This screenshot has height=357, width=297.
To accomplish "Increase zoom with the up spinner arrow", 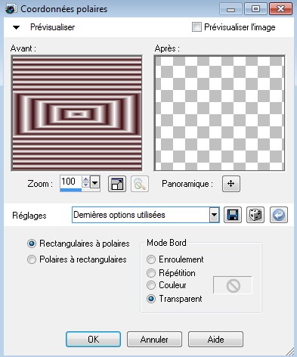I will click(86, 179).
